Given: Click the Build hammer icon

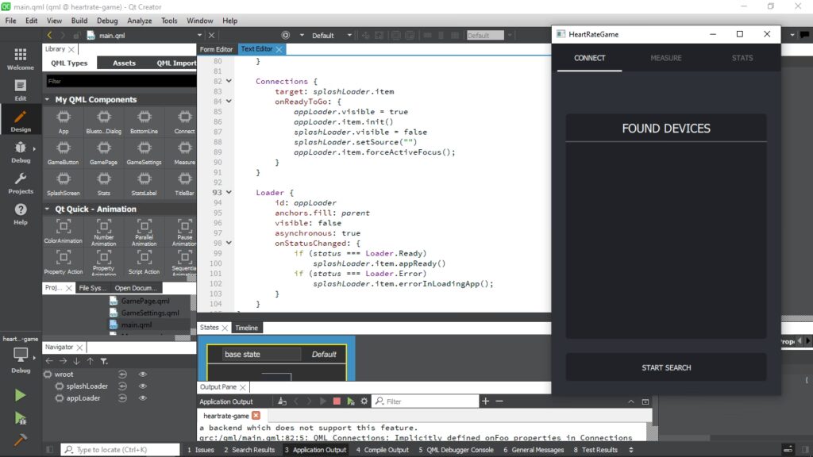Looking at the screenshot, I should pos(20,439).
